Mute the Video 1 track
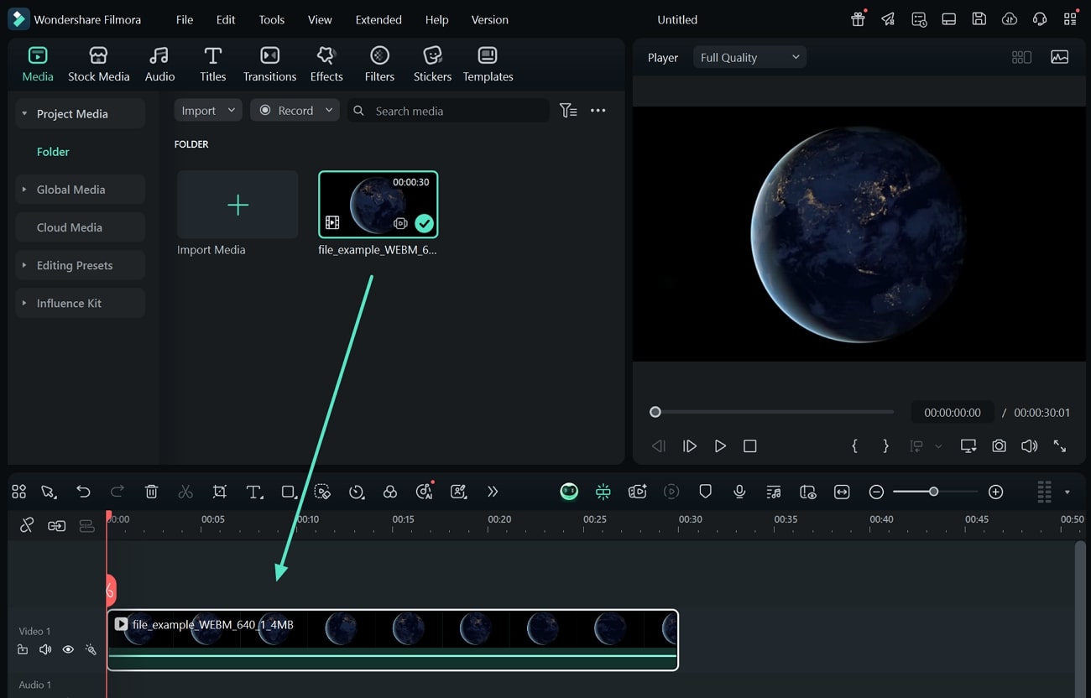The image size is (1091, 698). pos(45,649)
